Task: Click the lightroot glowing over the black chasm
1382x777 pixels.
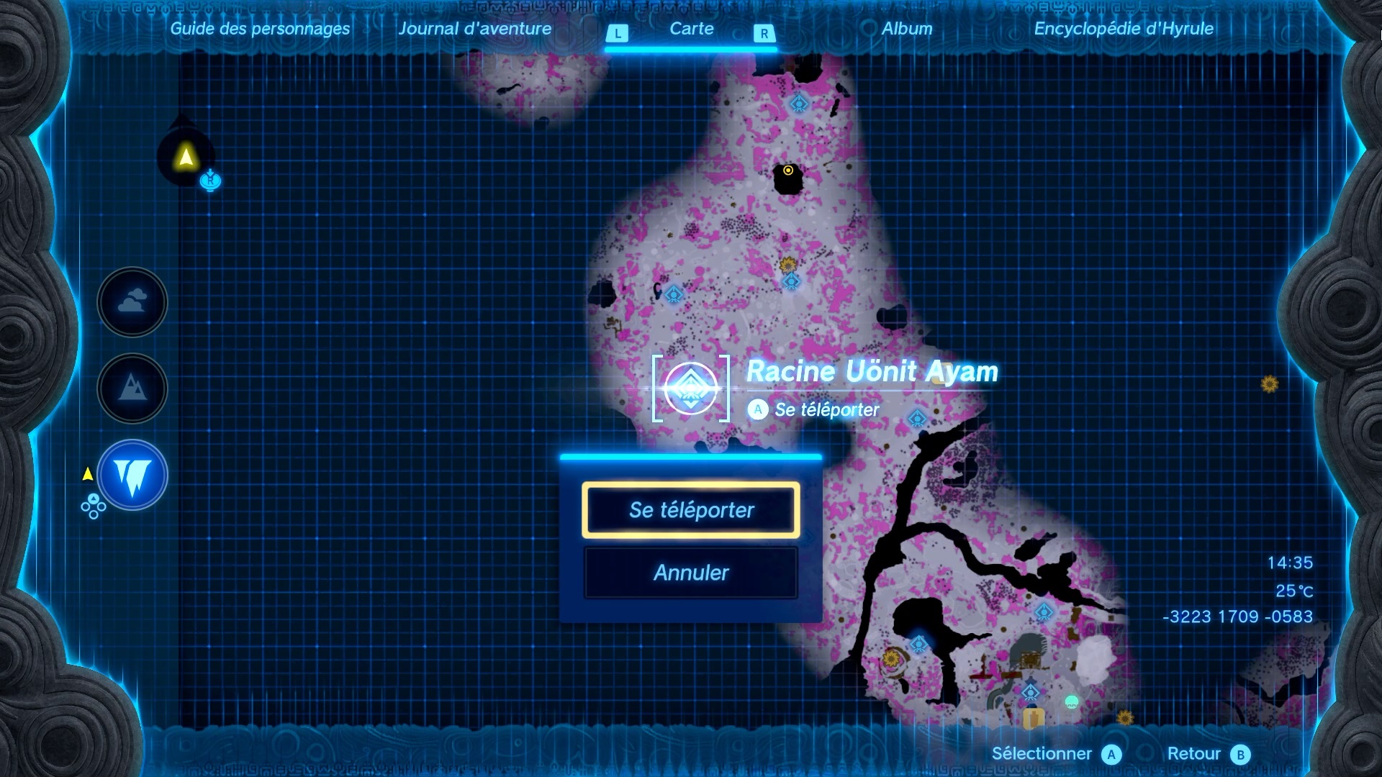Action: [x=918, y=644]
